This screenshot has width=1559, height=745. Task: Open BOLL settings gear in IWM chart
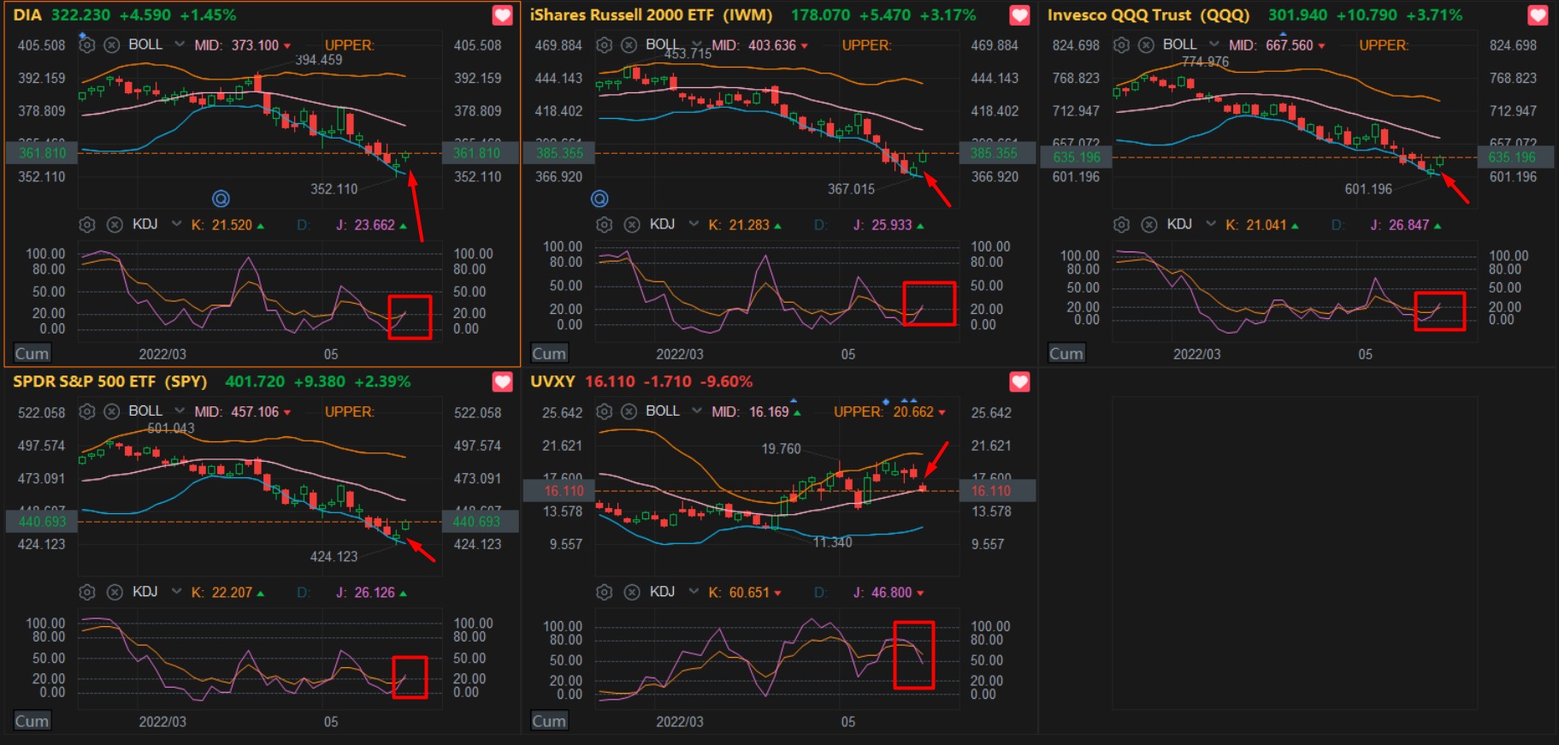[x=605, y=44]
